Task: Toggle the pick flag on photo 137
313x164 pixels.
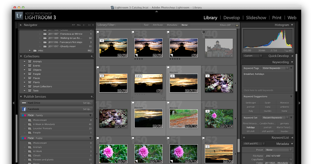Action: (98, 33)
